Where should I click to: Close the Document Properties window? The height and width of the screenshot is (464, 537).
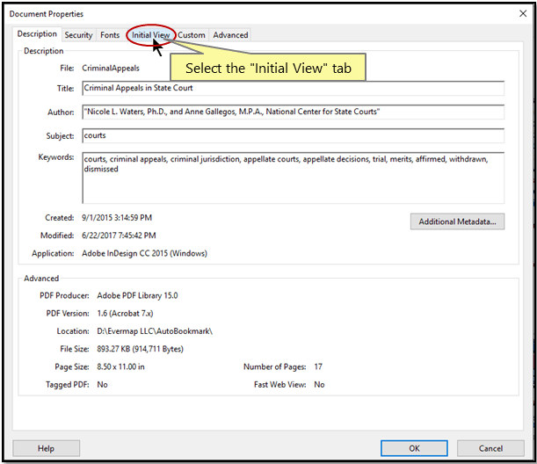coord(523,14)
